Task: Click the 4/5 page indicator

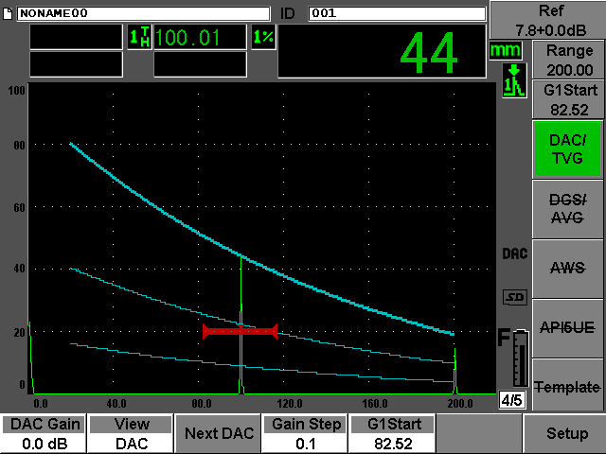Action: click(511, 400)
